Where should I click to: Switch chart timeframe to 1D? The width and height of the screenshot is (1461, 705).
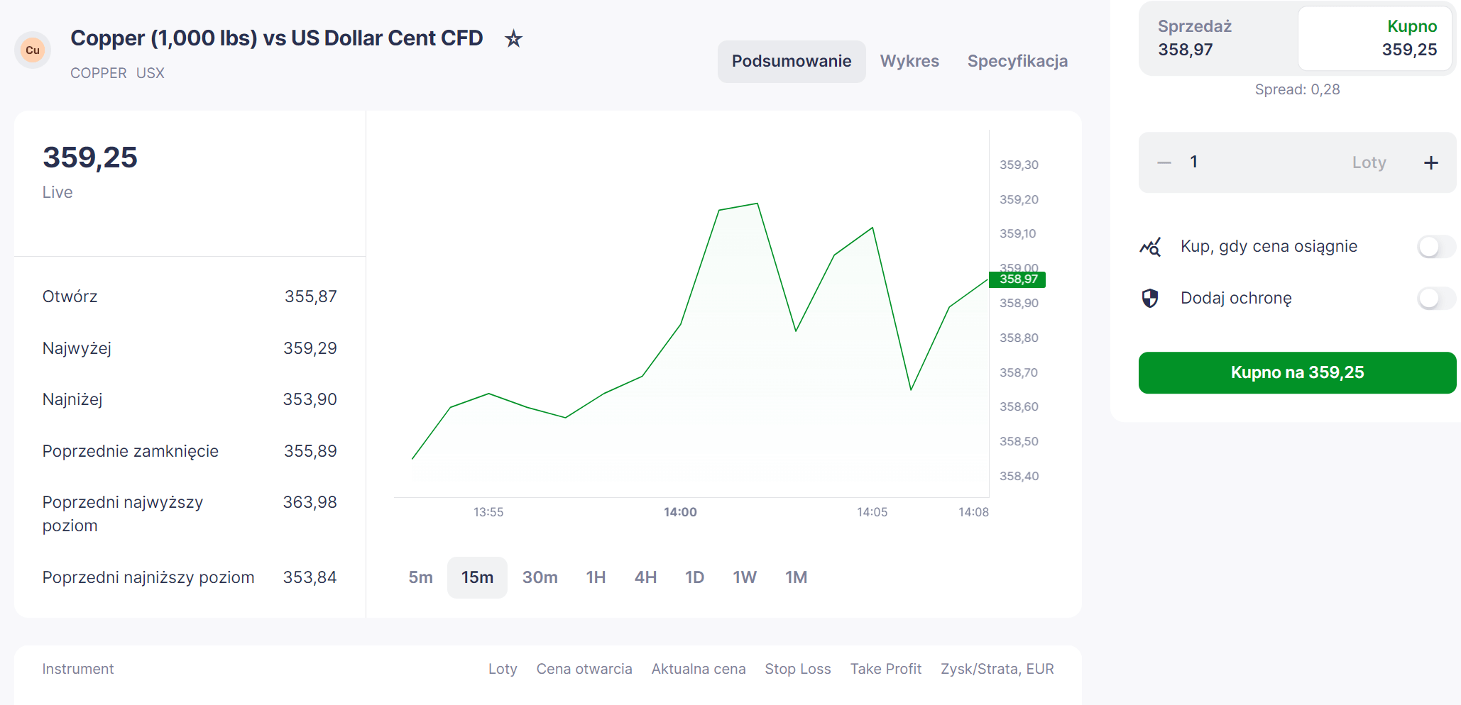[x=694, y=577]
